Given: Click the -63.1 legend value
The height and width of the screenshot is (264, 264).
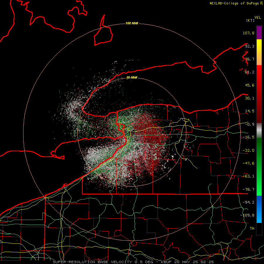Looking at the screenshot, I should pos(248,176).
